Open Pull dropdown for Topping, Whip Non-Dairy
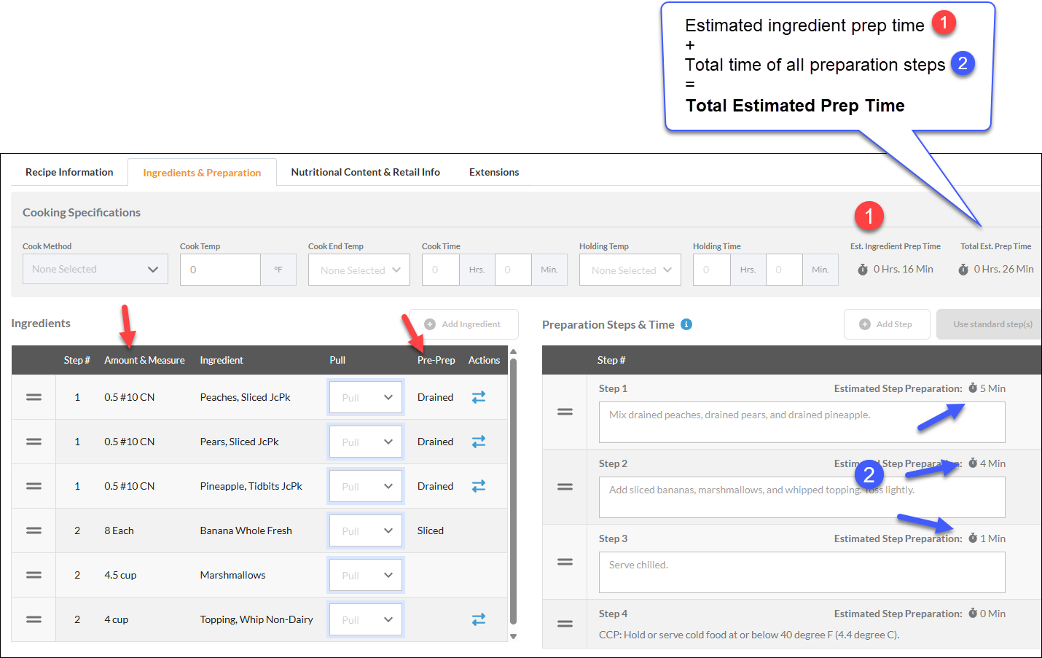 366,619
